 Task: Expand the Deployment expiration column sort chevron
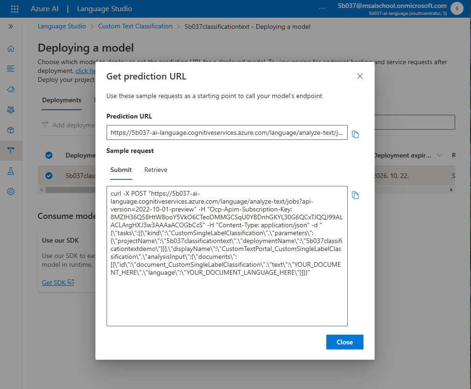click(x=440, y=155)
